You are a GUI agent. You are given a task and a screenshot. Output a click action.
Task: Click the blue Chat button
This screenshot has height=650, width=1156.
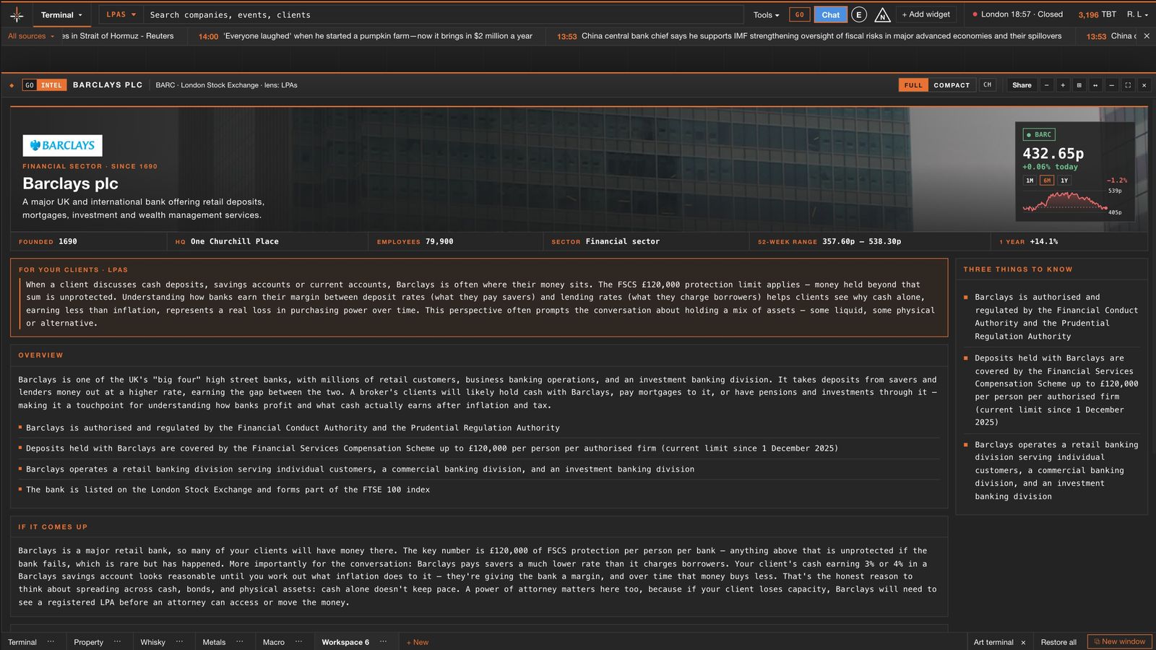point(830,14)
